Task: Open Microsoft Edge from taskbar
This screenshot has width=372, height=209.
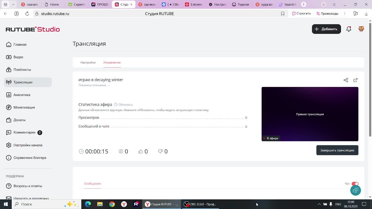Action: pyautogui.click(x=88, y=204)
